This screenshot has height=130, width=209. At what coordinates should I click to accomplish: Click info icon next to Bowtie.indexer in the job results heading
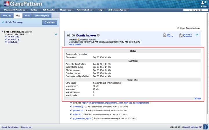click(x=98, y=35)
